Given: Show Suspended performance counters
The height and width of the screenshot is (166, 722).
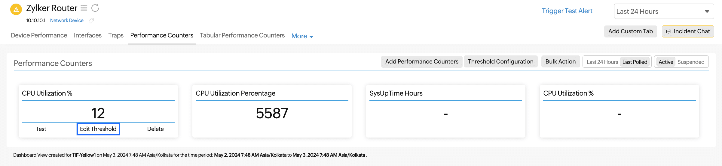Looking at the screenshot, I should coord(691,62).
